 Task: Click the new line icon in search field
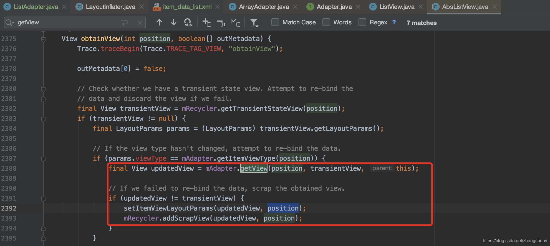125,22
